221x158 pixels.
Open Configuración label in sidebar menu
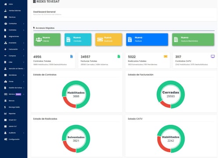(14, 139)
